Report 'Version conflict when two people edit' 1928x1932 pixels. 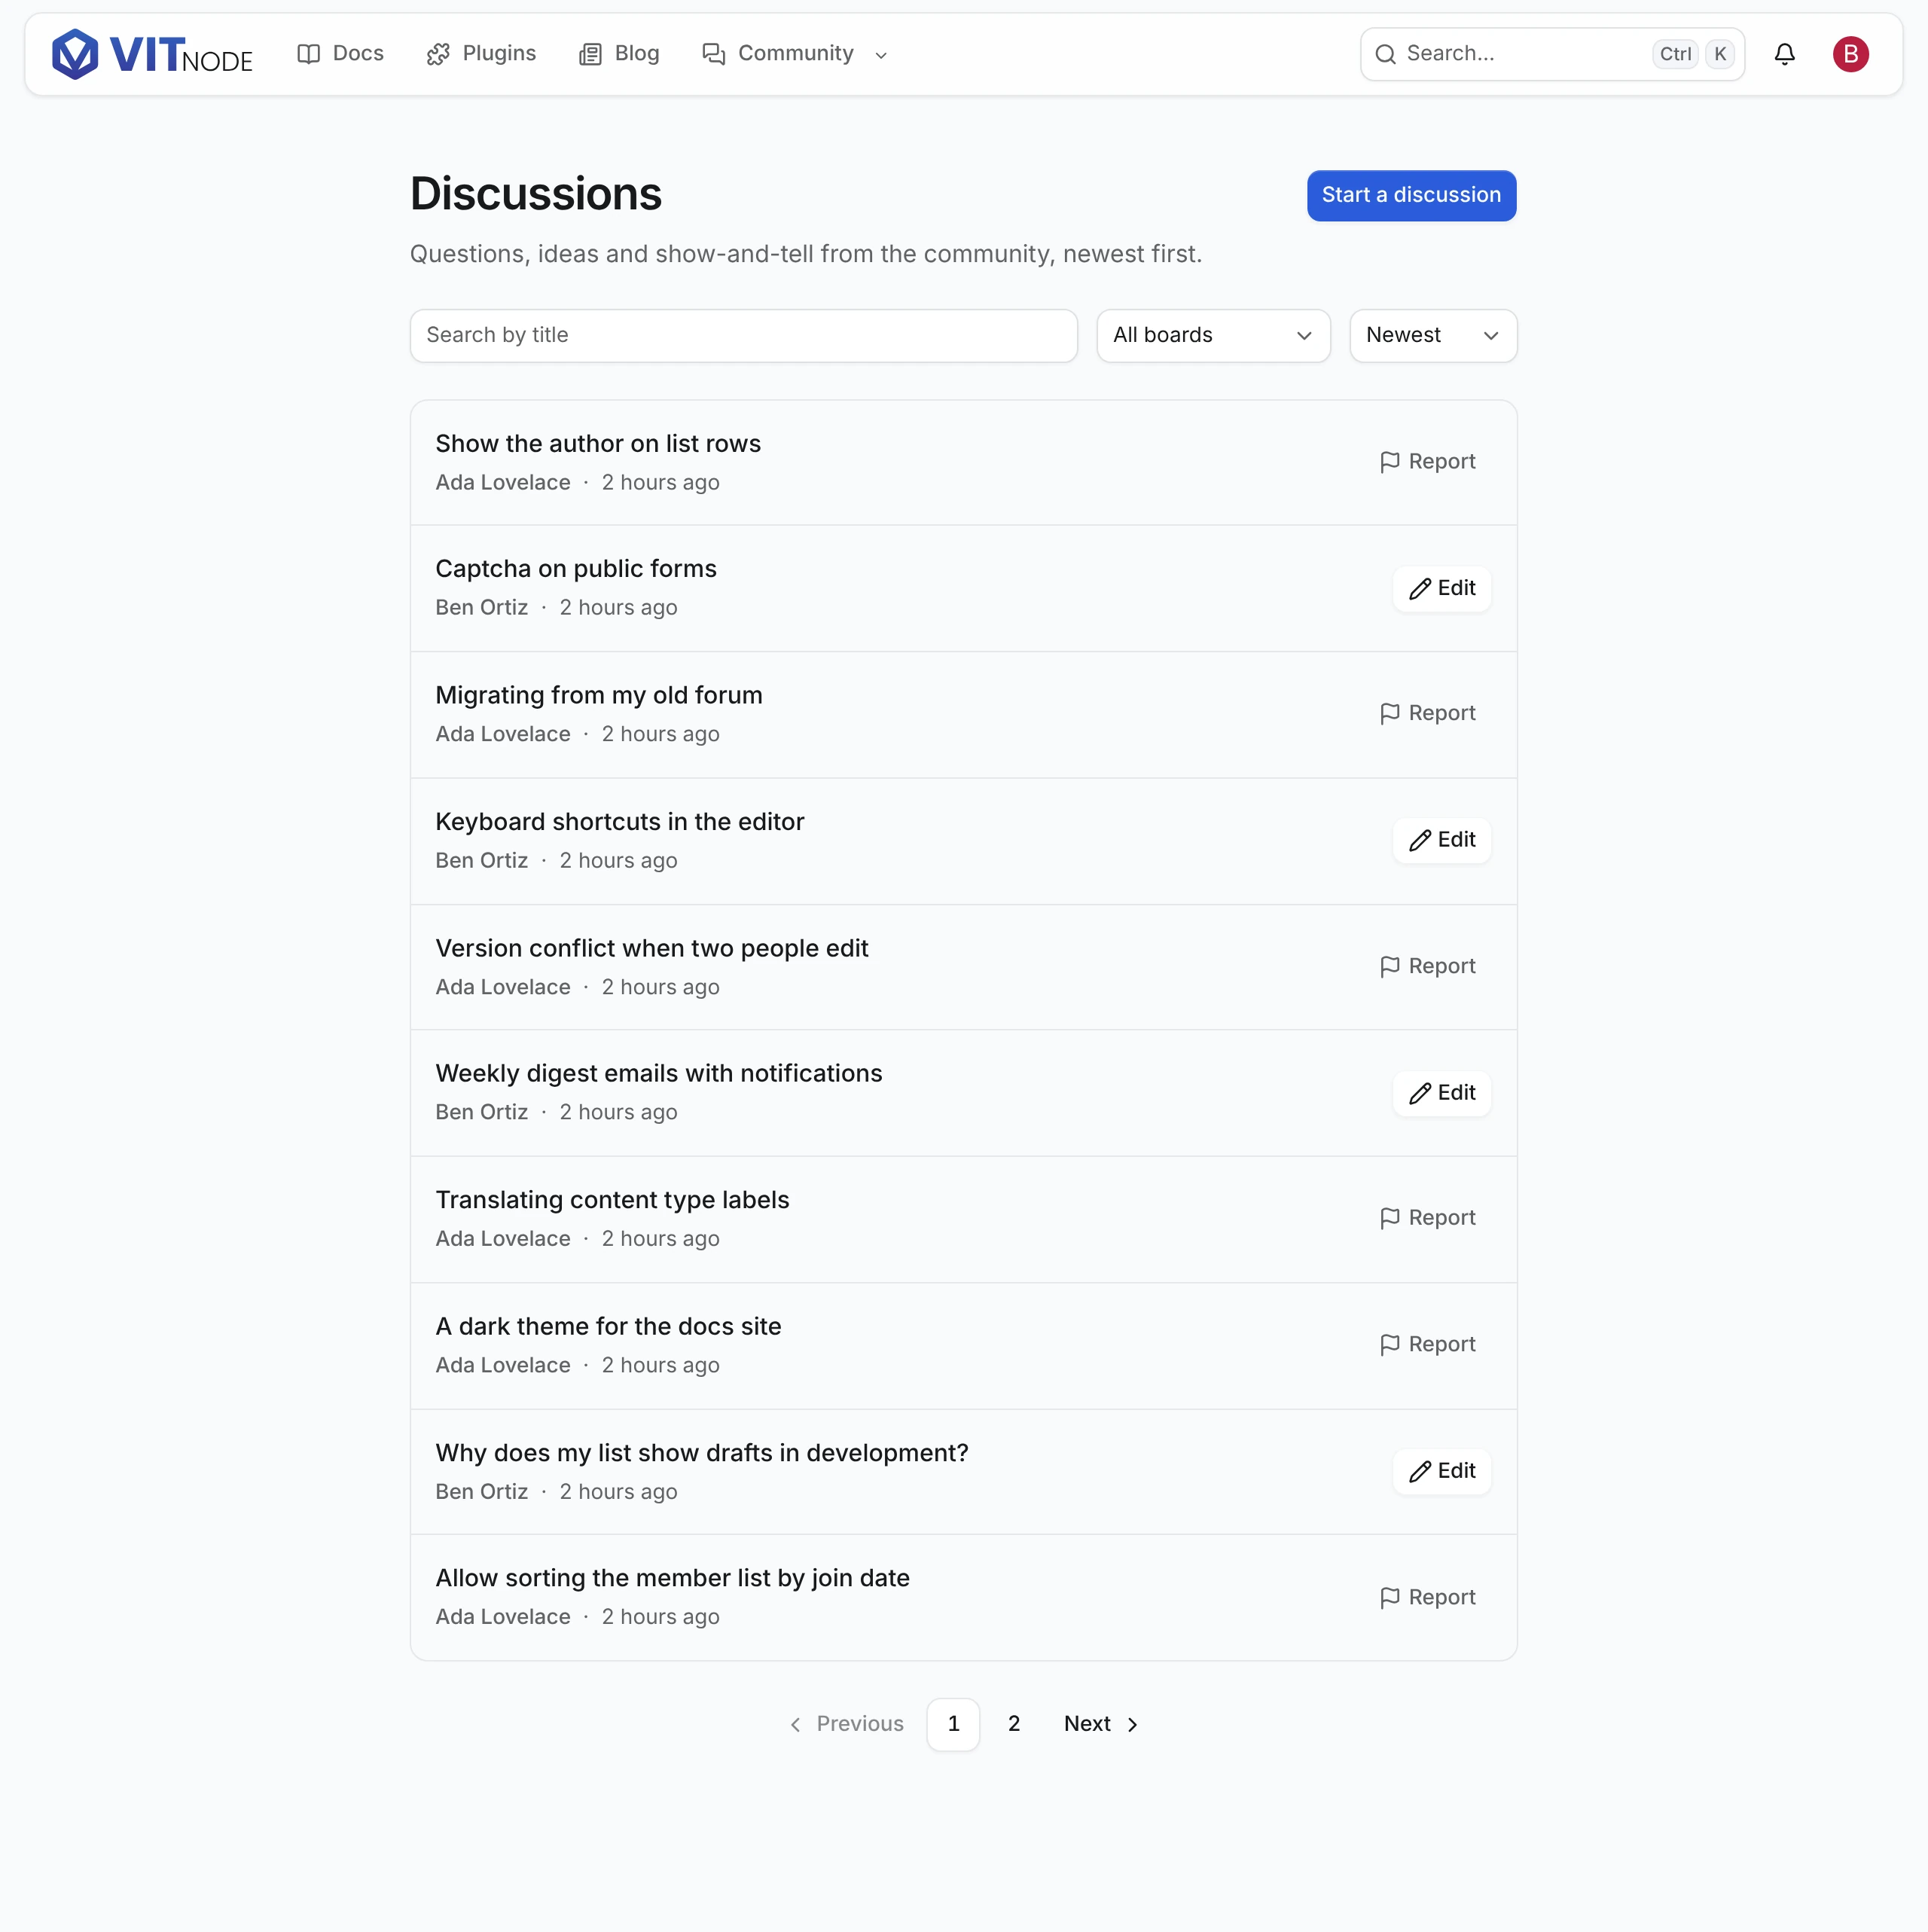[1427, 966]
